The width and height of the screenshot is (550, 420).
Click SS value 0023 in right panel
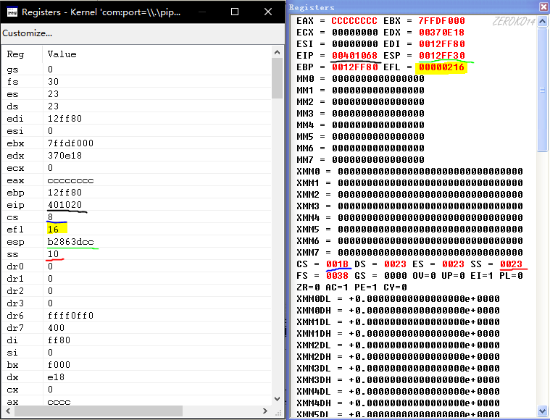tap(512, 264)
